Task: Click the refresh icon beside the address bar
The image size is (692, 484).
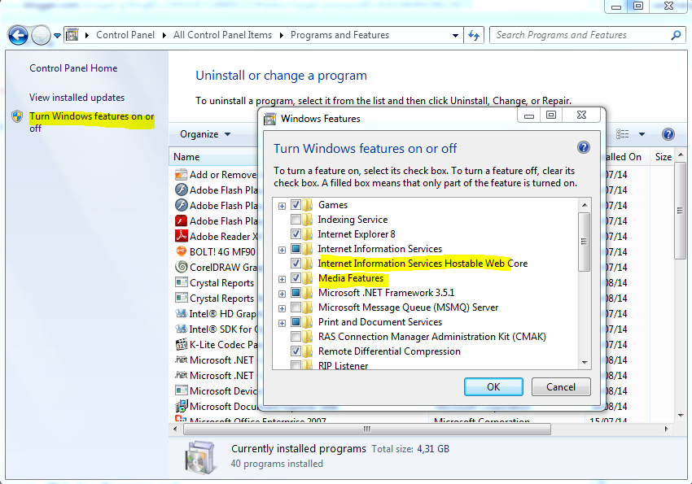Action: tap(474, 35)
